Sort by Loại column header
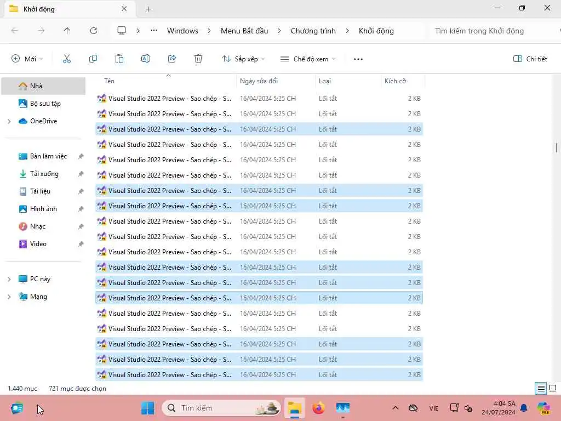Viewport: 561px width, 421px height. (348, 81)
